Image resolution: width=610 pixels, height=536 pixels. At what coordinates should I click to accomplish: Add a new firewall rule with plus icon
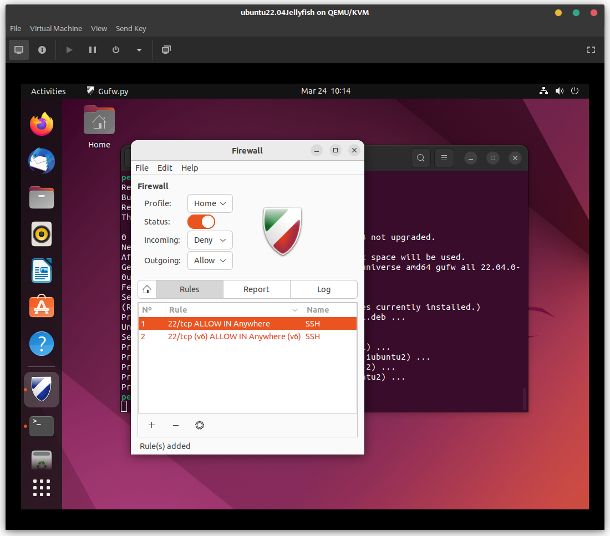point(151,425)
